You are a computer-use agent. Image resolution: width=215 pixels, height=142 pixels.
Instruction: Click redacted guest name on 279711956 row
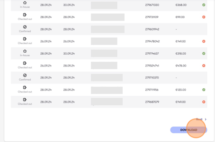tap(107, 90)
